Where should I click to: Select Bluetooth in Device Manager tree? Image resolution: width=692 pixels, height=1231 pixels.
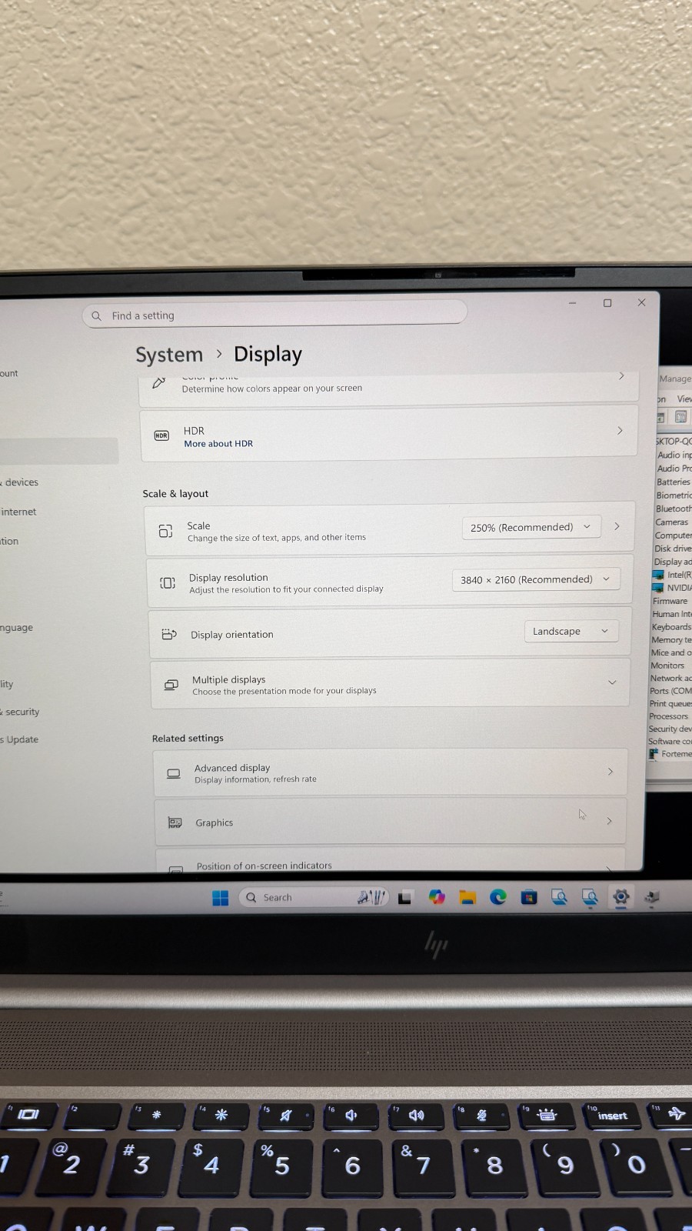[x=674, y=509]
